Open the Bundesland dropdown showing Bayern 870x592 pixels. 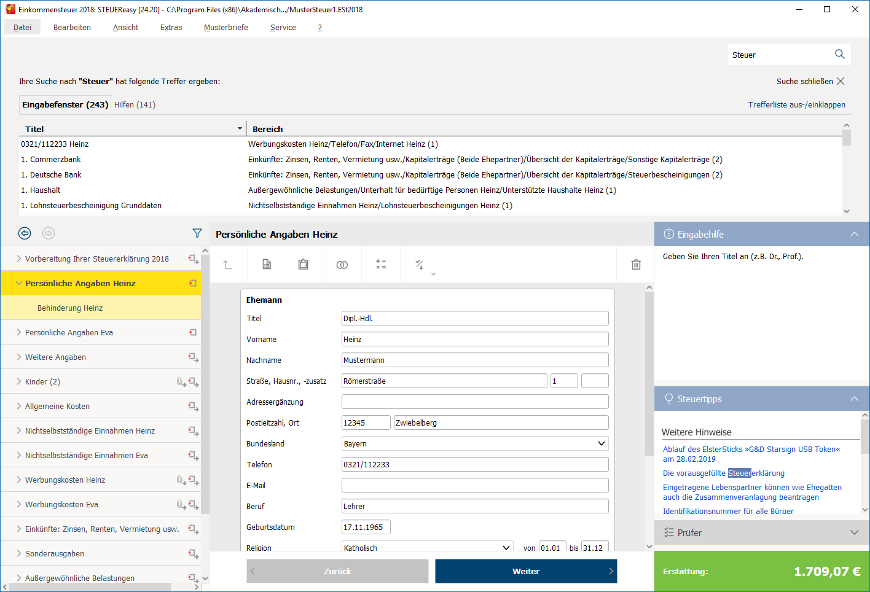(475, 444)
